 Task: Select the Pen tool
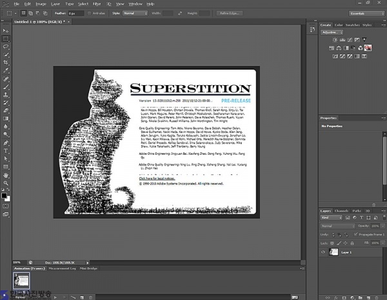[5, 143]
